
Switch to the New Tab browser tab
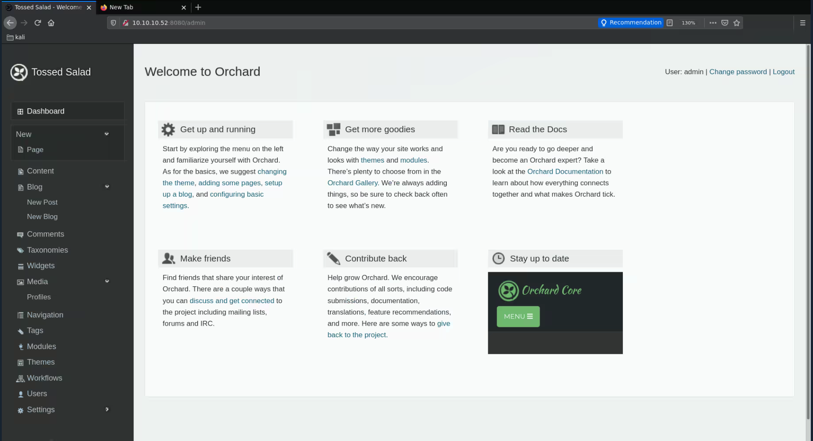121,7
